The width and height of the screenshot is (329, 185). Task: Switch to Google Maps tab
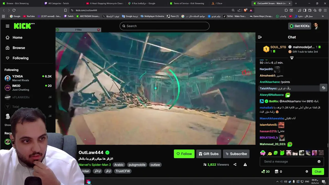click(x=146, y=3)
